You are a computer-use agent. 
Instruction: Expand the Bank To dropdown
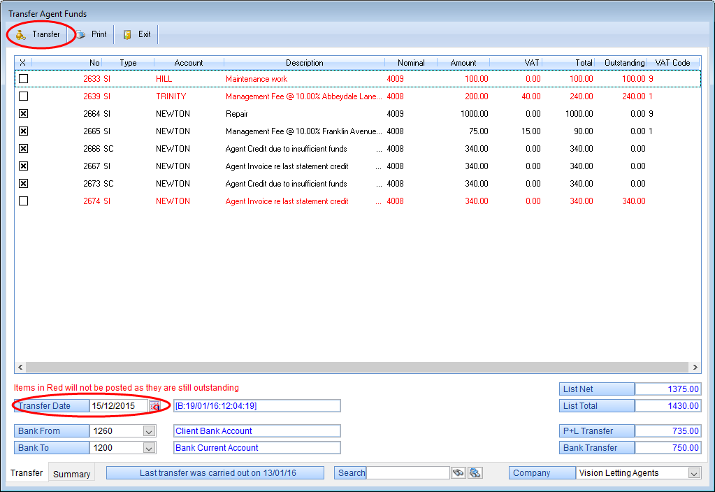[x=149, y=448]
